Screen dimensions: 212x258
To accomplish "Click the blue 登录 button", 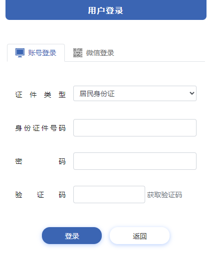I will click(x=72, y=236).
